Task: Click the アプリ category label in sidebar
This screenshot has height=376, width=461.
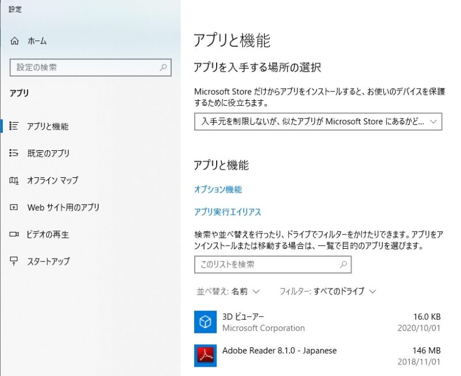Action: pyautogui.click(x=19, y=93)
